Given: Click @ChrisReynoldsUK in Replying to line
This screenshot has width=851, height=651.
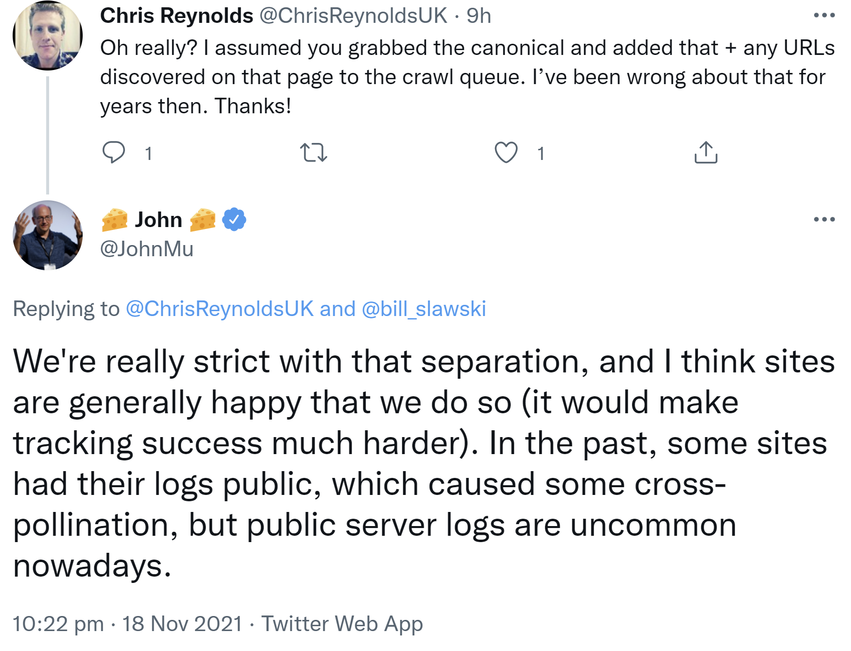Looking at the screenshot, I should point(220,309).
